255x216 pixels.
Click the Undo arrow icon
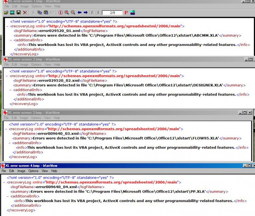click(x=52, y=13)
